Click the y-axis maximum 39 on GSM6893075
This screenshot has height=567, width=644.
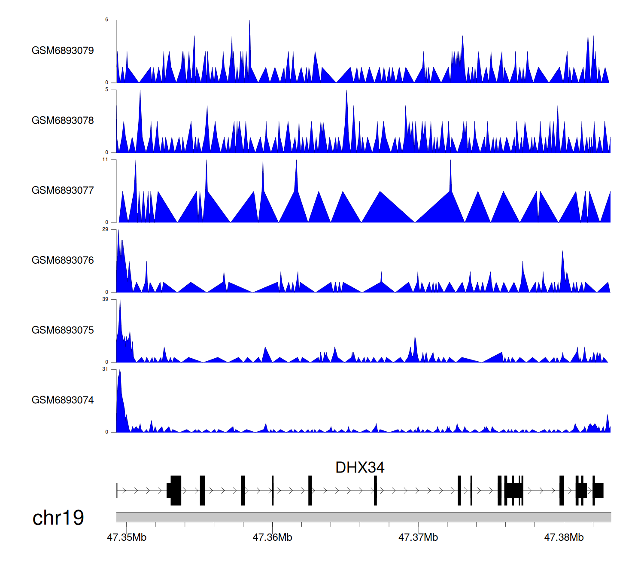tap(105, 299)
